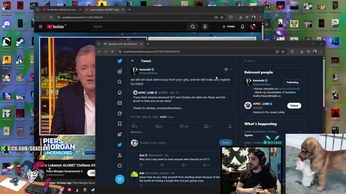Viewport: 346px width, 194px height.
Task: Follow the AIPAC account
Action: [294, 106]
